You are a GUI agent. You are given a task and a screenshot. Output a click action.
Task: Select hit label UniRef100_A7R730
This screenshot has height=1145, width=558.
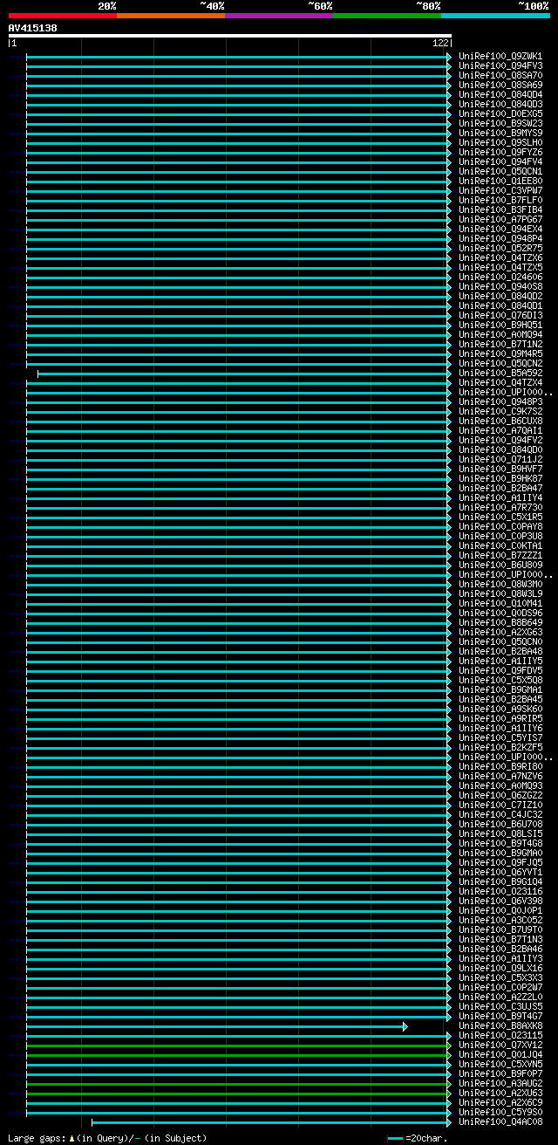point(500,508)
